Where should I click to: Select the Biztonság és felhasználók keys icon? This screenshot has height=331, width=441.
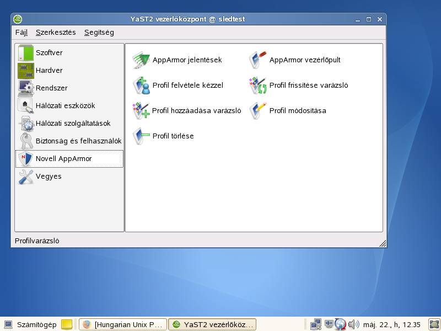point(26,141)
